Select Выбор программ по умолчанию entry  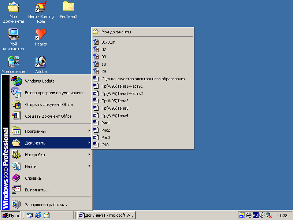tap(51, 93)
